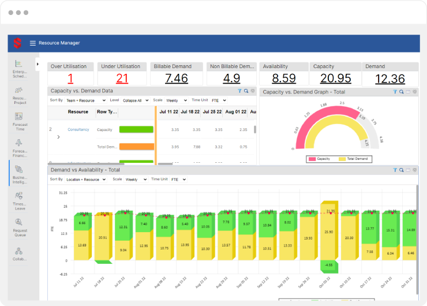427x306 pixels.
Task: Click the Row Type column header
Action: coord(107,112)
